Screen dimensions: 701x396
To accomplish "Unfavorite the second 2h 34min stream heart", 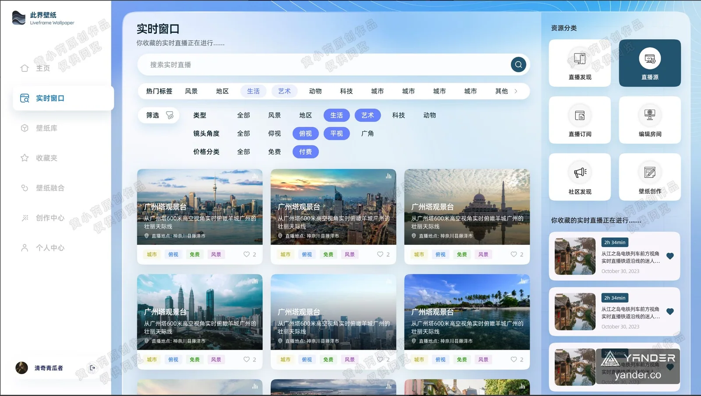I will [670, 311].
